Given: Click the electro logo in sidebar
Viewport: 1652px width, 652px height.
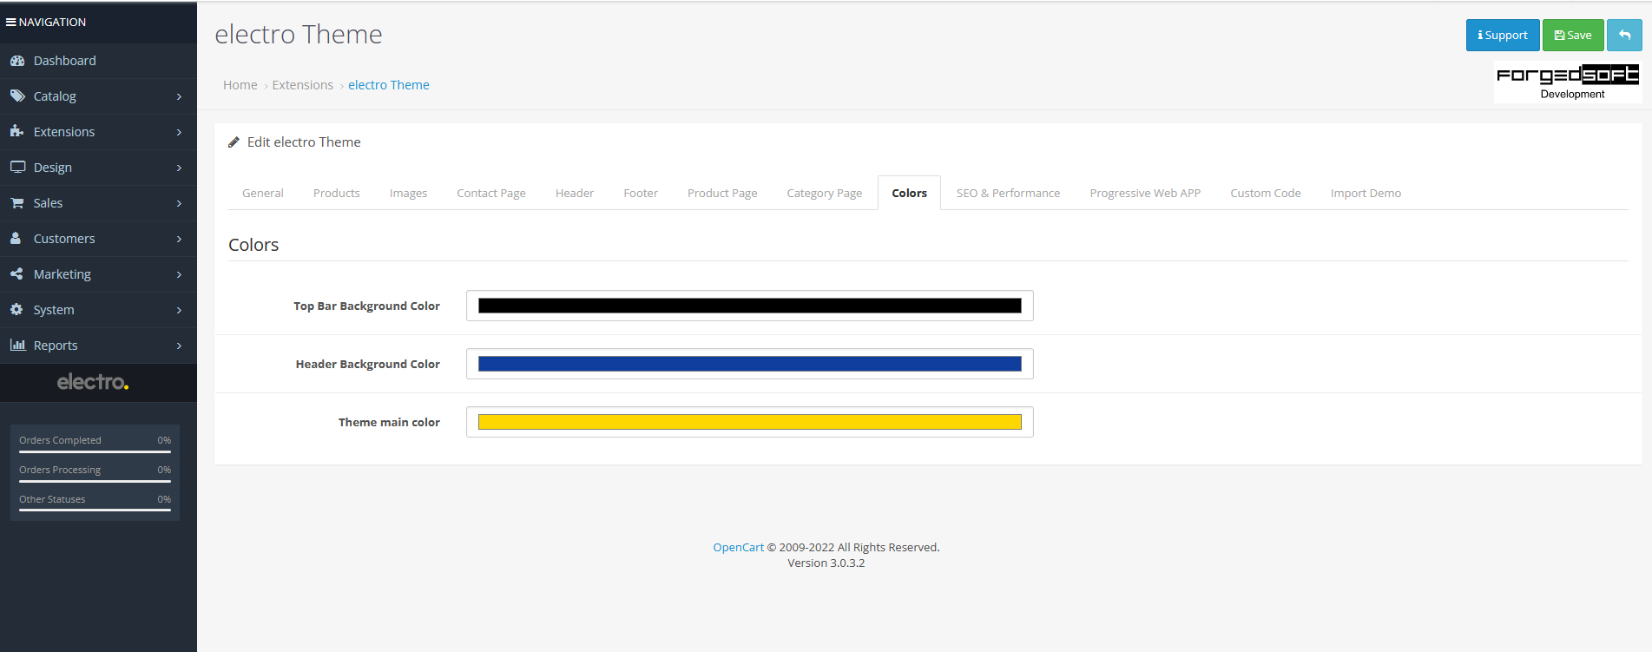Looking at the screenshot, I should [x=93, y=382].
